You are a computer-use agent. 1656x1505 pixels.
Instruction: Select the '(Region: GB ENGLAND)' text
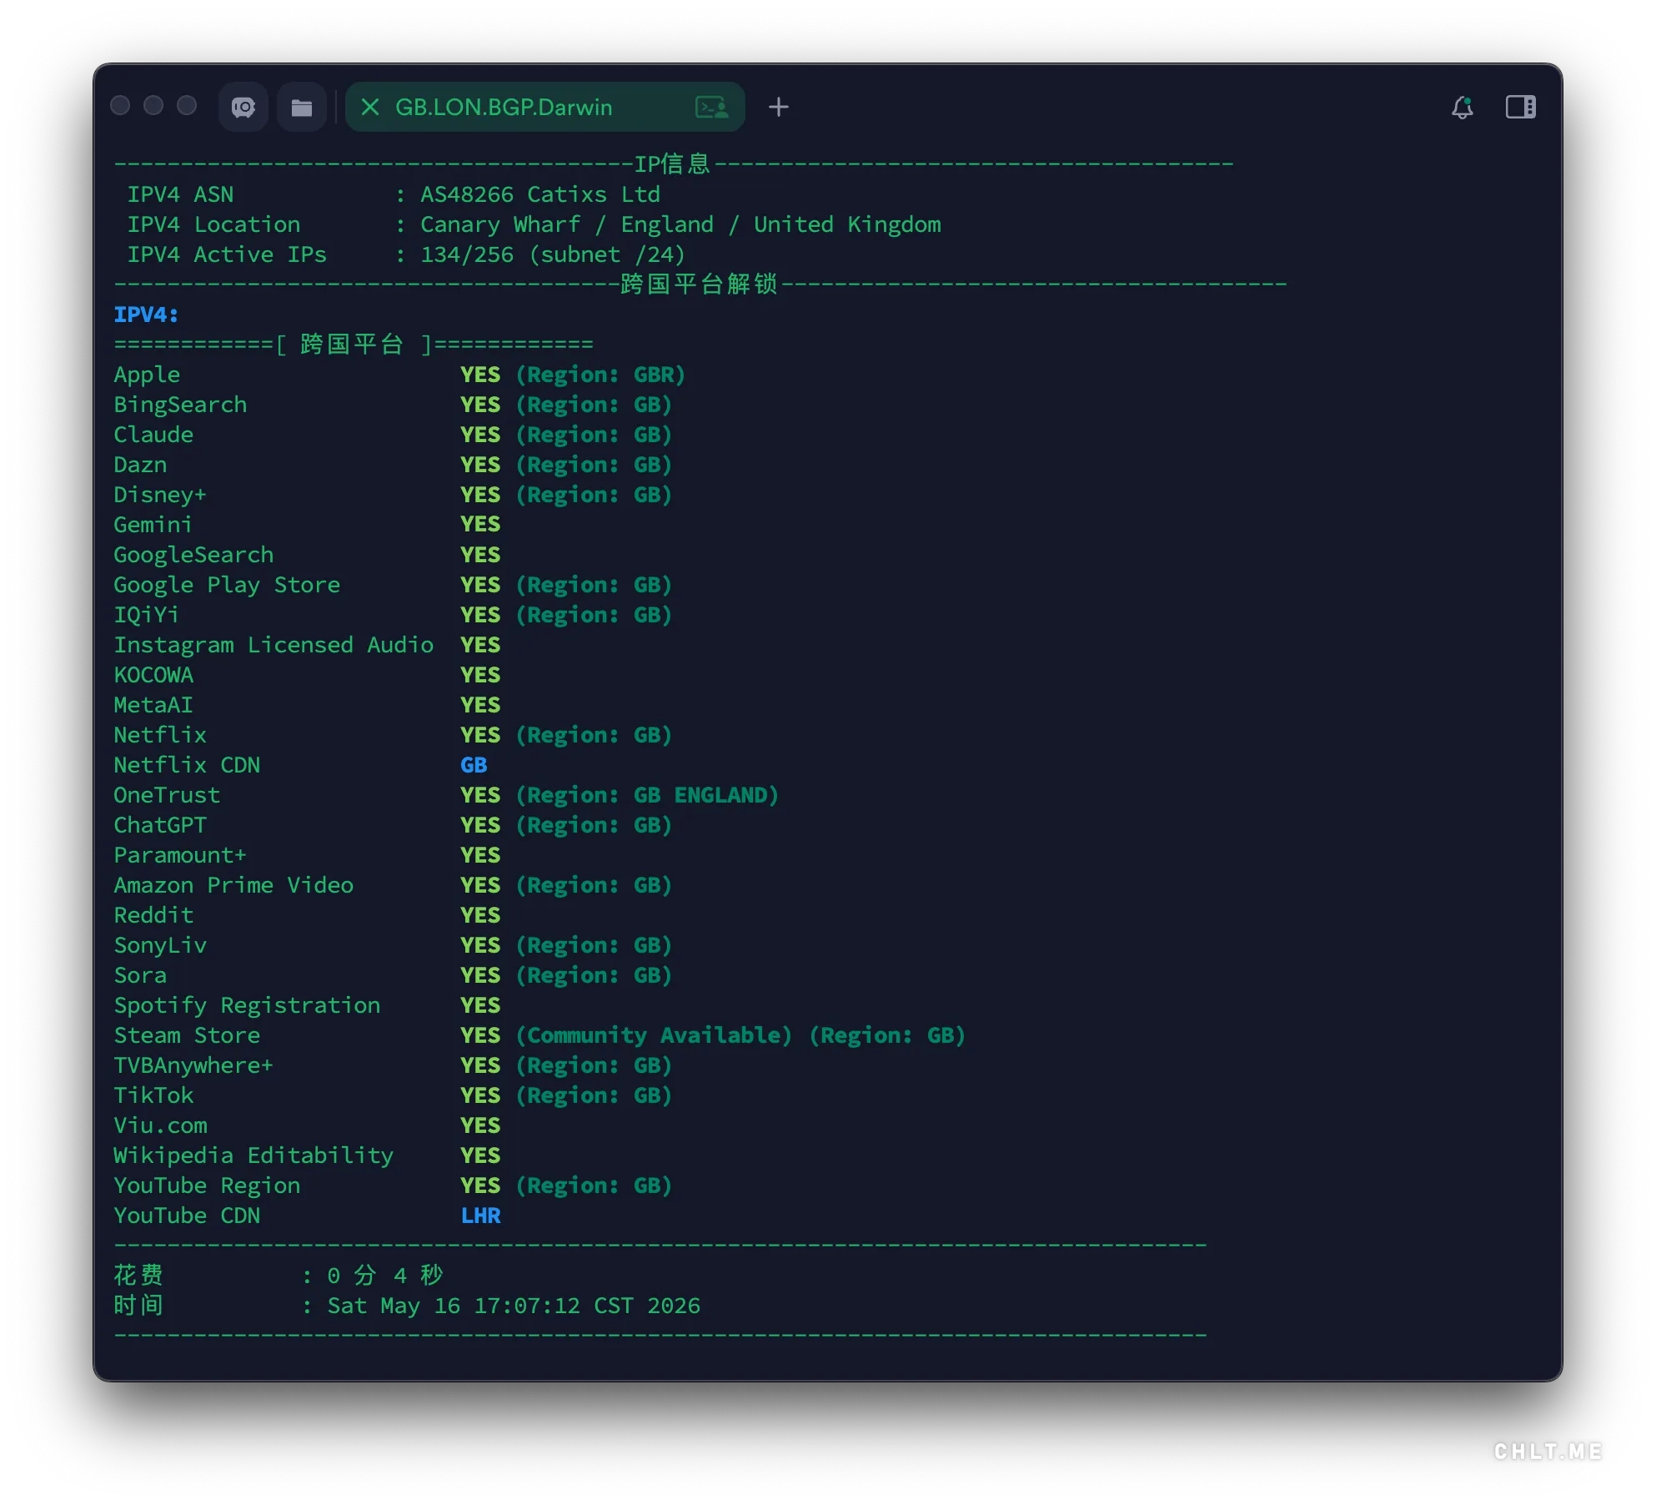coord(647,795)
